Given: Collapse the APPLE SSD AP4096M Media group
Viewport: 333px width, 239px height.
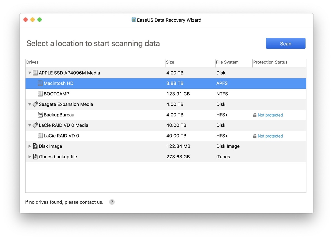Looking at the screenshot, I should click(x=30, y=73).
